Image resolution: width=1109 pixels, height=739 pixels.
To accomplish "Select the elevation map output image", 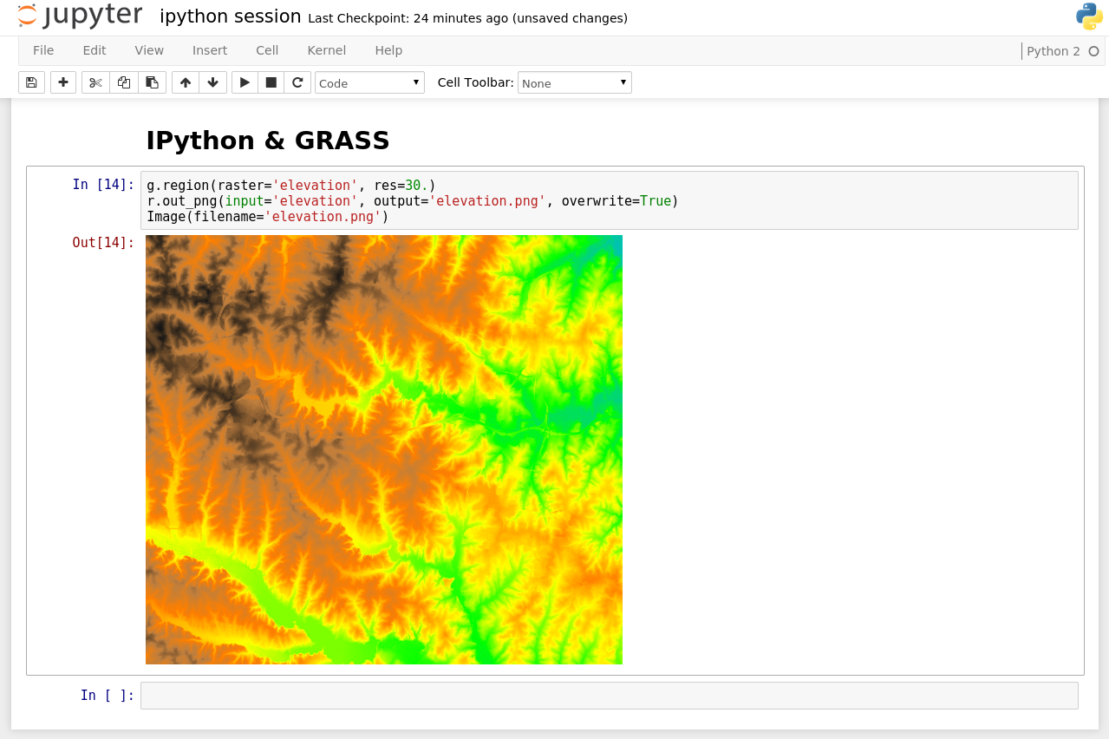I will pyautogui.click(x=384, y=449).
